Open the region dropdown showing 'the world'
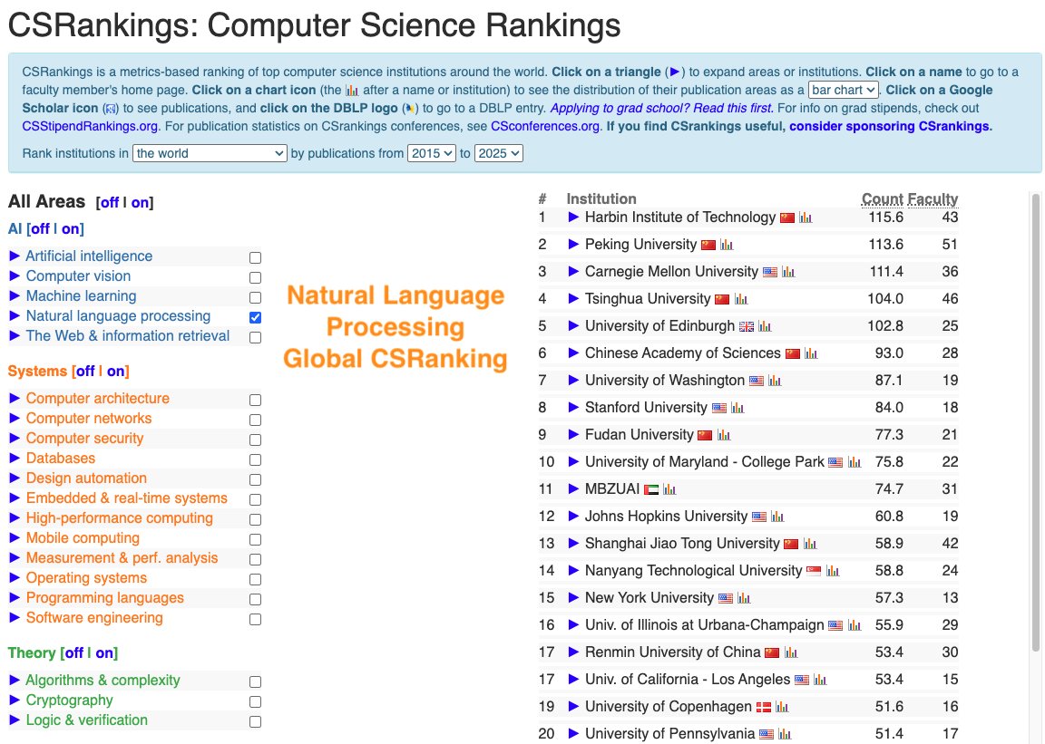This screenshot has width=1045, height=744. click(209, 153)
